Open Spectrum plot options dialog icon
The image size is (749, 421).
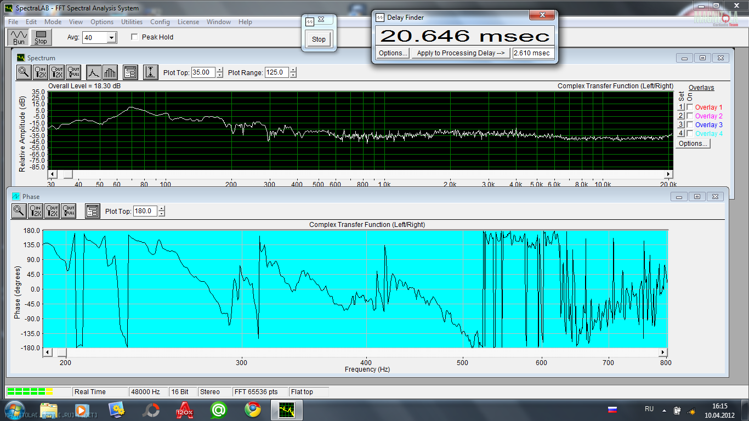click(130, 72)
